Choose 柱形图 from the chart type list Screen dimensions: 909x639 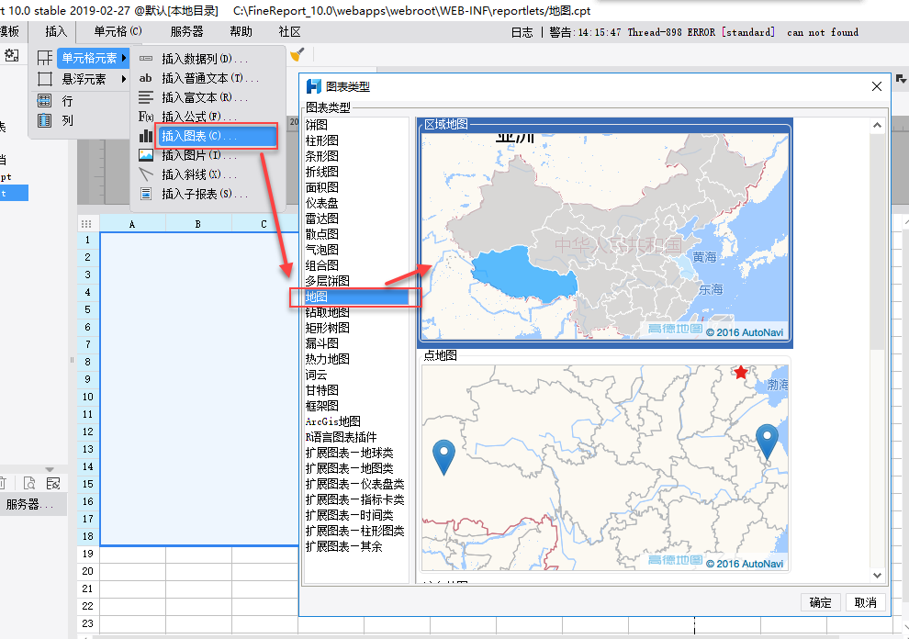pos(322,140)
